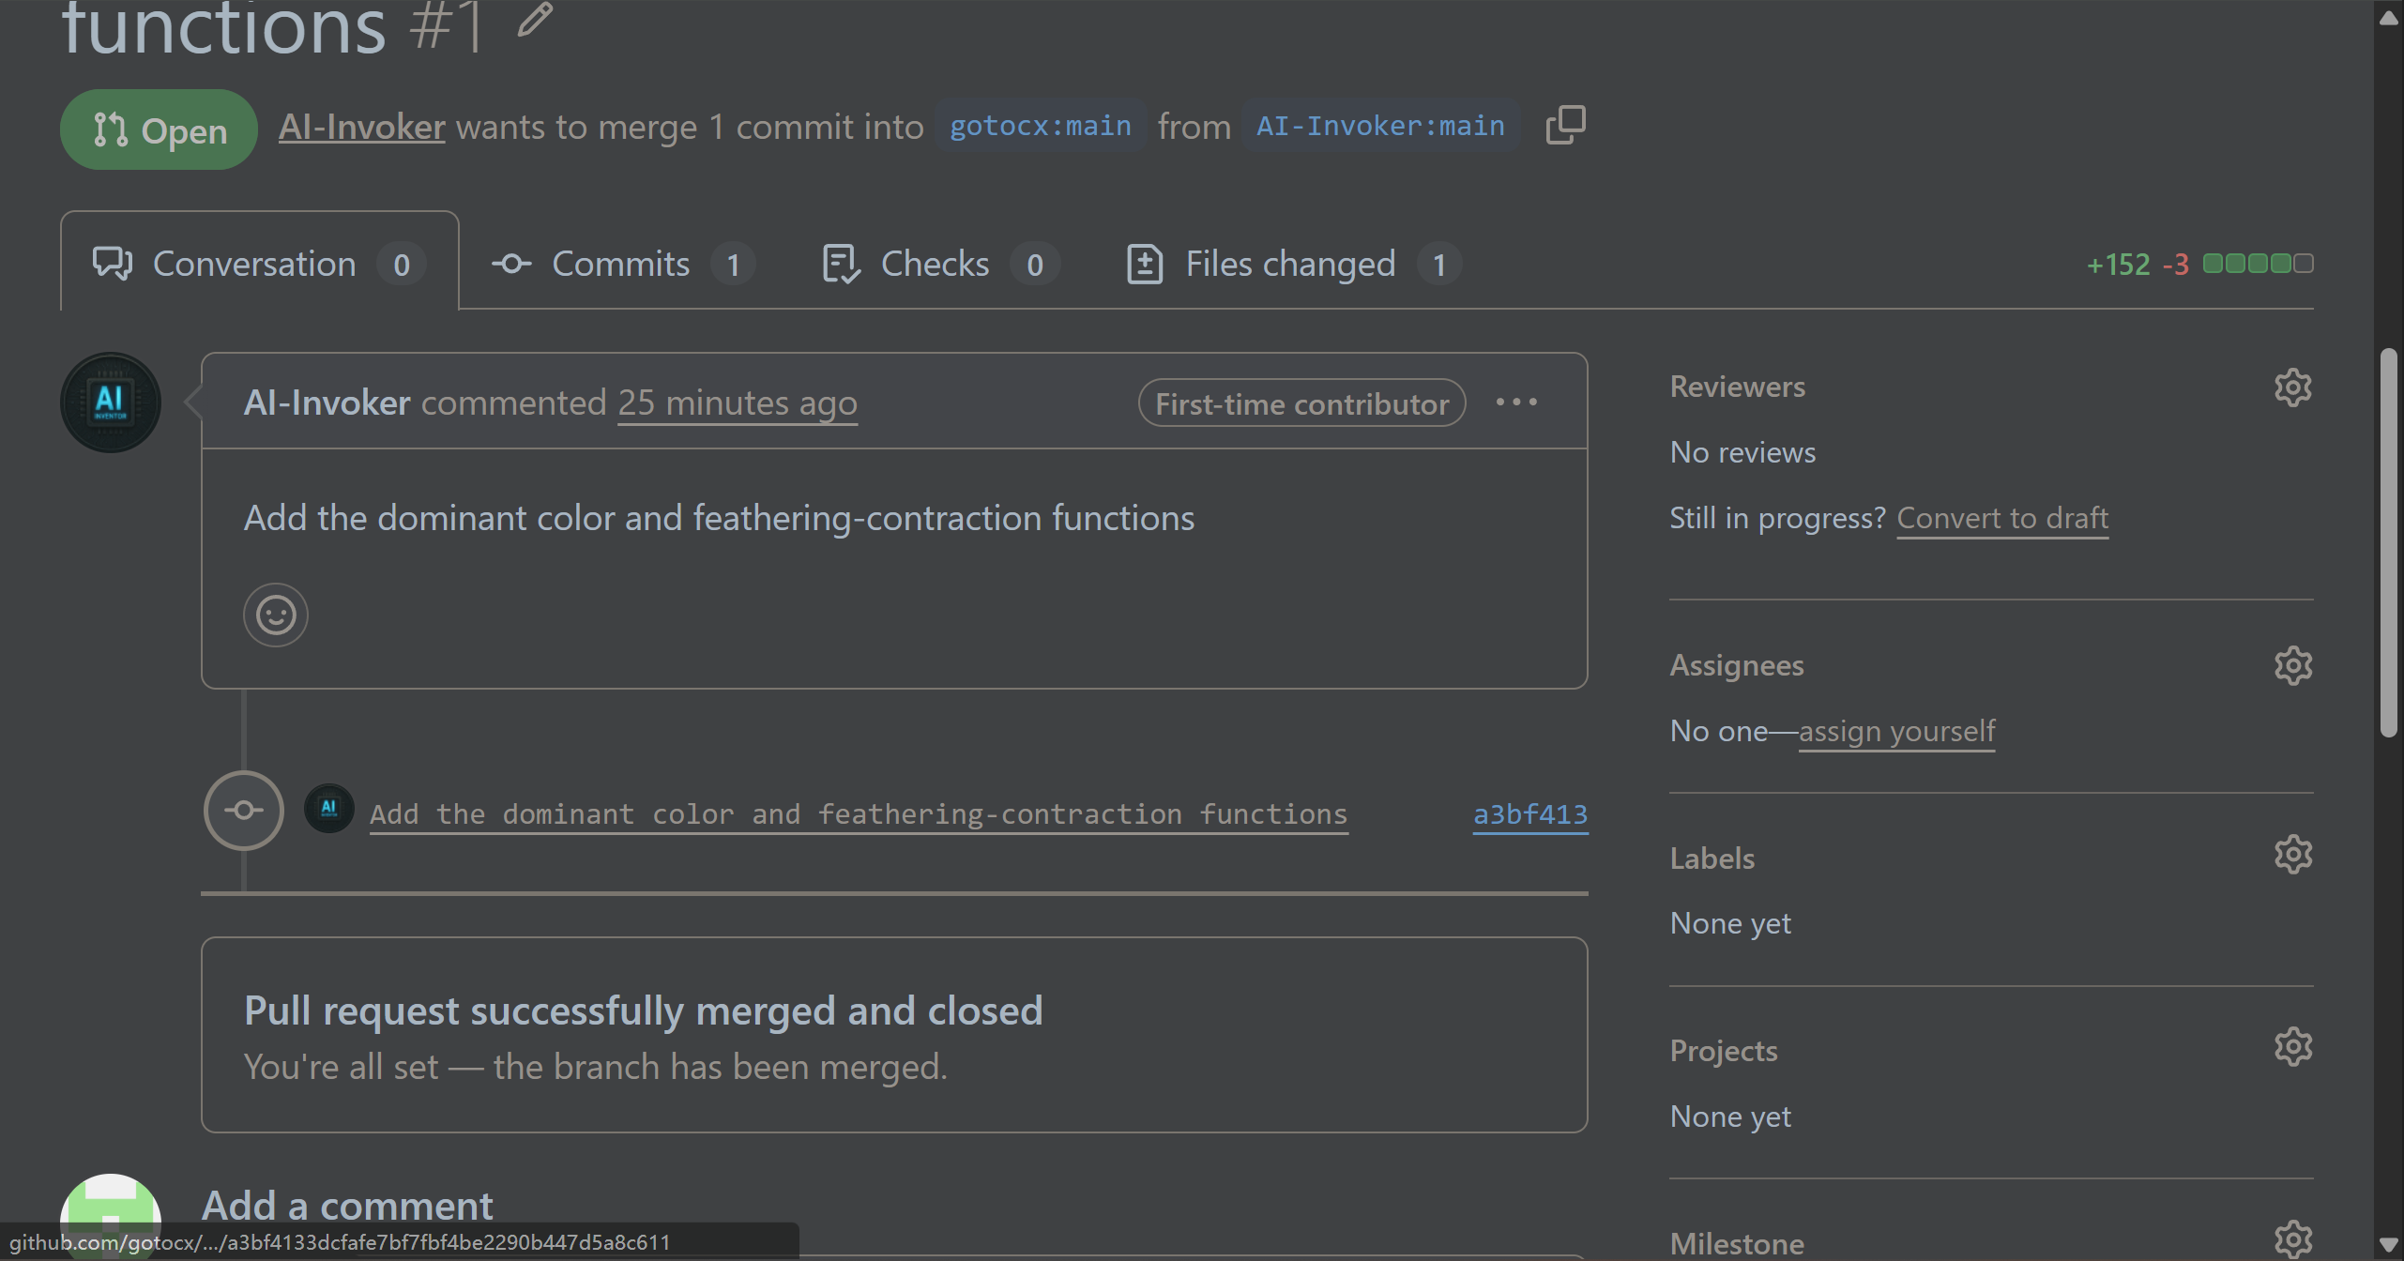Open the AI-Invoker:main head branch

point(1380,126)
